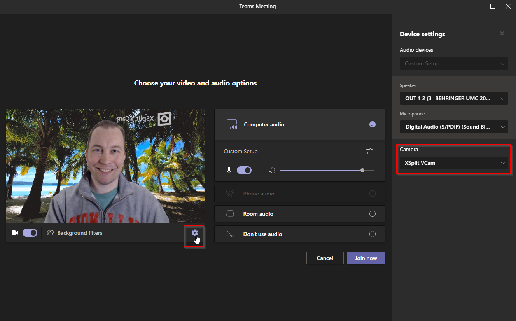
Task: Cancel joining the meeting
Action: pos(325,258)
